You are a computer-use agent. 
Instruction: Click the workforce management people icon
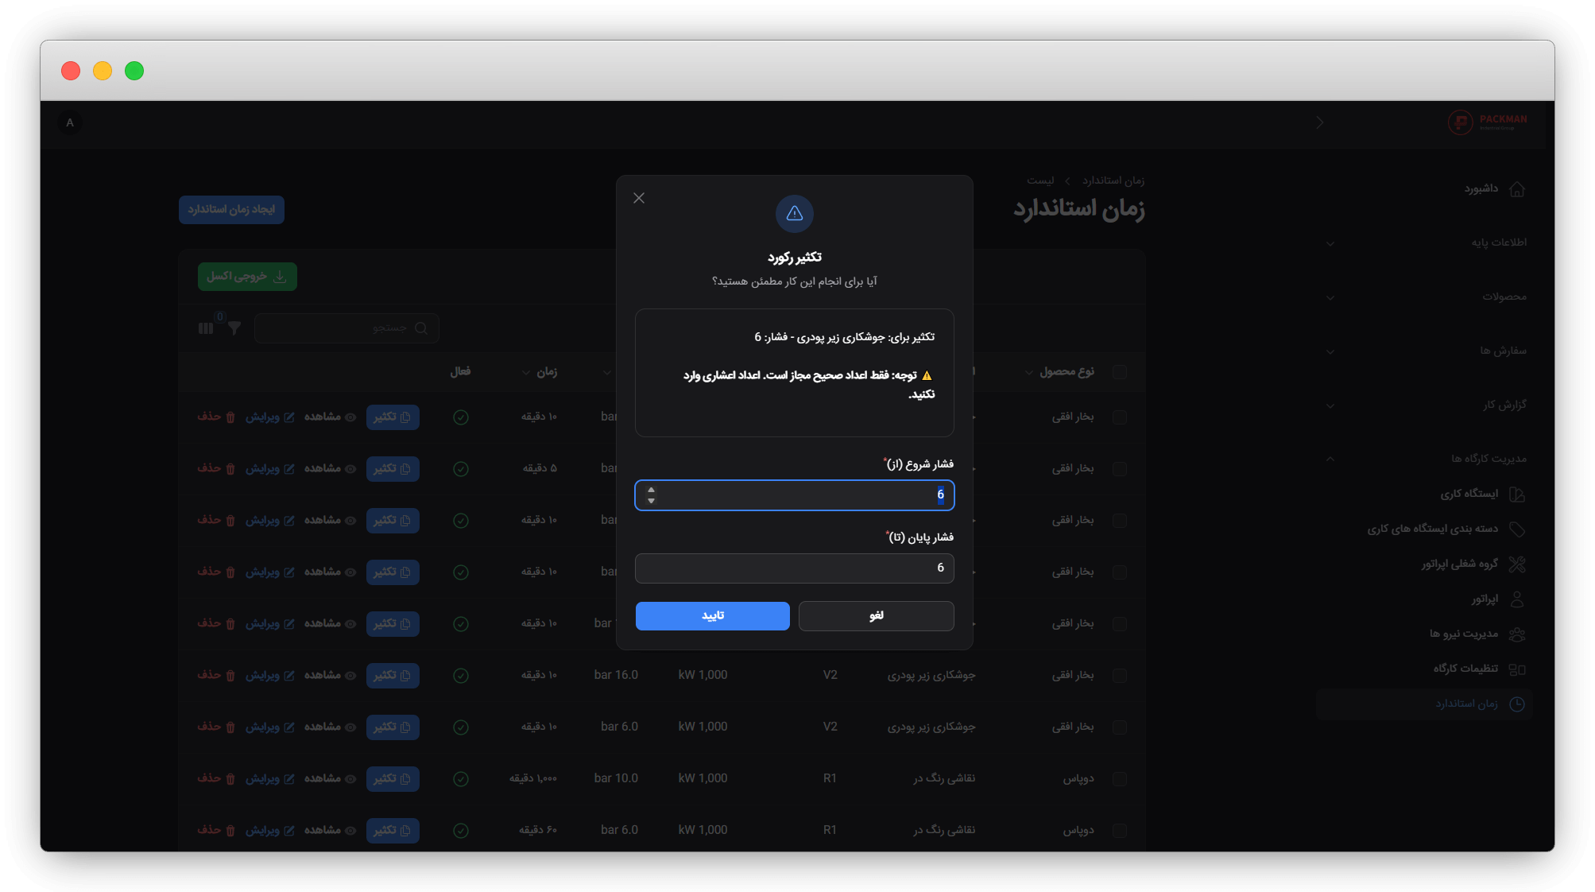(x=1516, y=634)
